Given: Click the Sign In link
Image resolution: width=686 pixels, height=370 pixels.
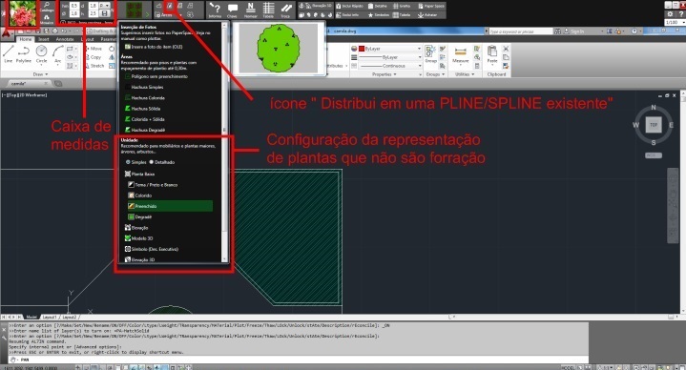Looking at the screenshot, I should pyautogui.click(x=577, y=31).
